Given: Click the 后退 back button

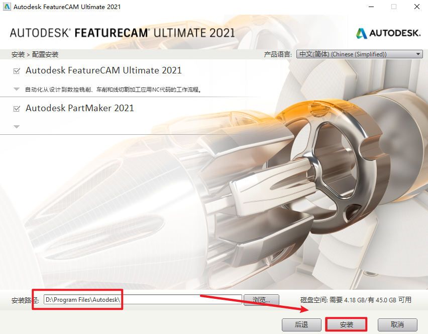Looking at the screenshot, I should (x=301, y=325).
